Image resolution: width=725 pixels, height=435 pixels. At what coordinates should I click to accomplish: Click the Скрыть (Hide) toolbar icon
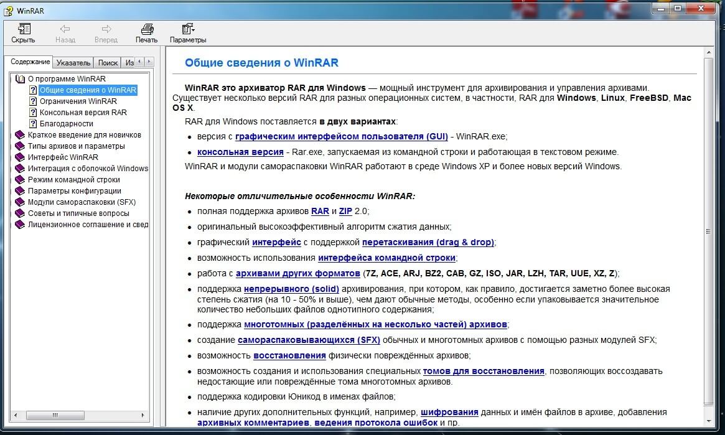pyautogui.click(x=24, y=29)
